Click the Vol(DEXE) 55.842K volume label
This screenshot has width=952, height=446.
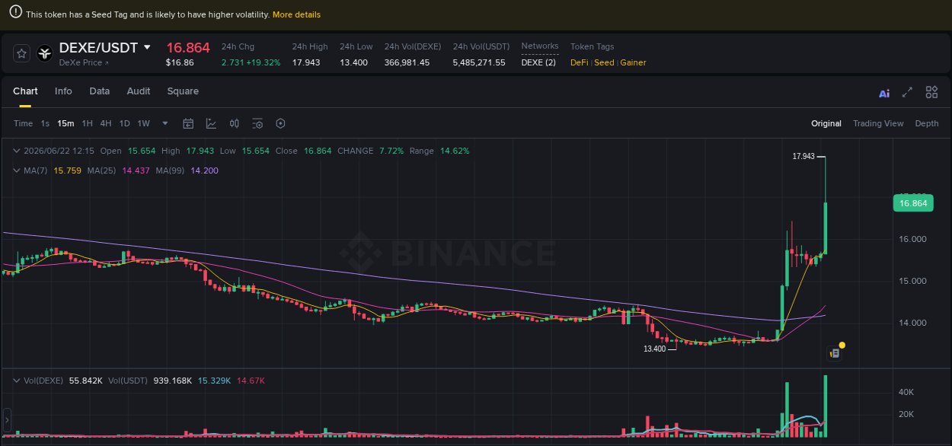coord(63,380)
